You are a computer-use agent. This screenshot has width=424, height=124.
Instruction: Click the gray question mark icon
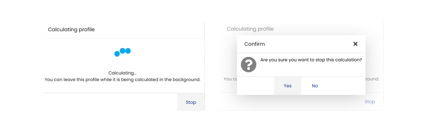[x=249, y=65]
